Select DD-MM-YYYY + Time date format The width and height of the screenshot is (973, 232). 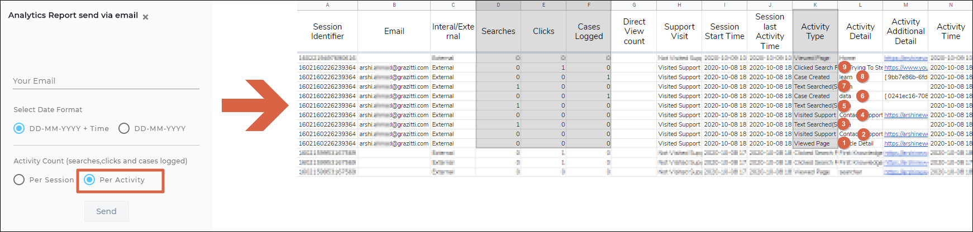[x=20, y=128]
